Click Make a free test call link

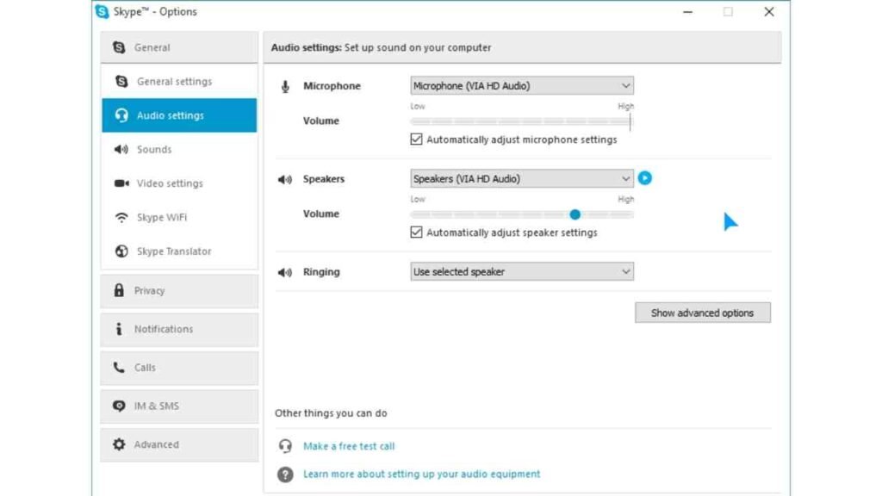(x=349, y=446)
